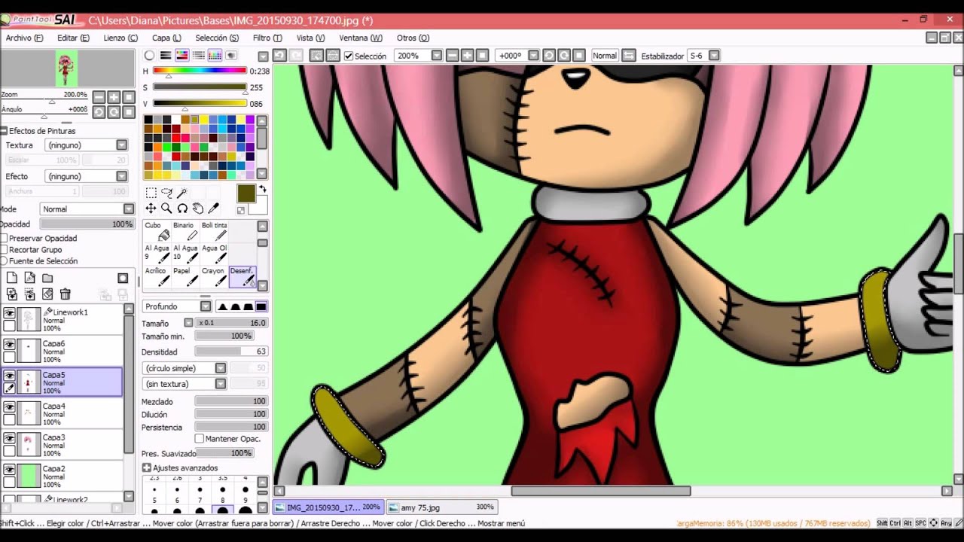Clear the layer with eraser icon
Screen dimensions: 964x542
pos(47,294)
